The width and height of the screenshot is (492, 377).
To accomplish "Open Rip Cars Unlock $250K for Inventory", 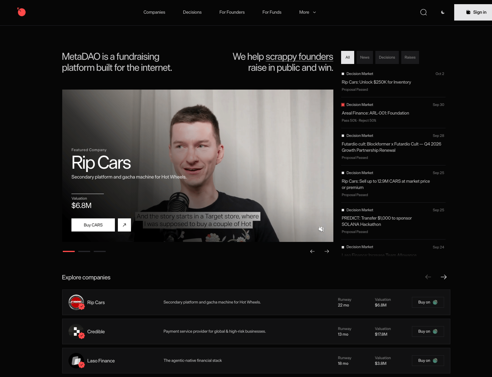I will (x=376, y=82).
